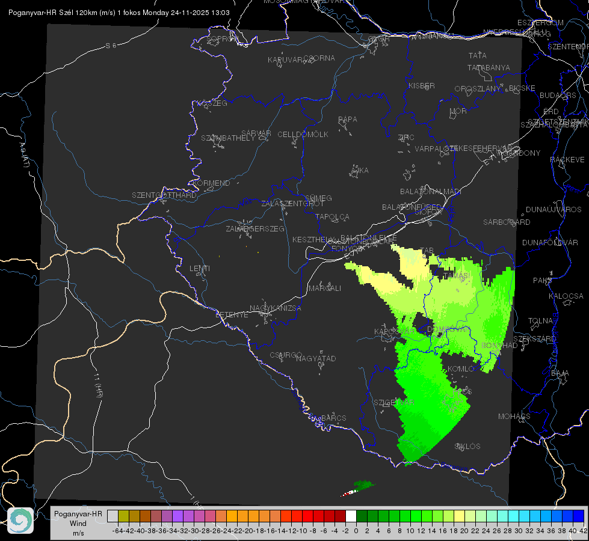
Task: Click the PAKS city label
Action: (543, 281)
